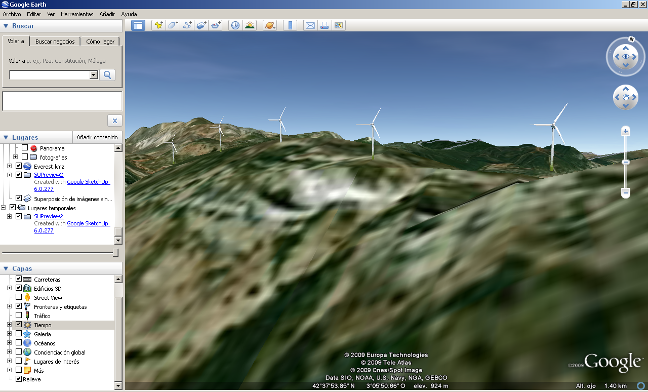Select the Add Path tool
The width and height of the screenshot is (648, 392).
[x=187, y=25]
